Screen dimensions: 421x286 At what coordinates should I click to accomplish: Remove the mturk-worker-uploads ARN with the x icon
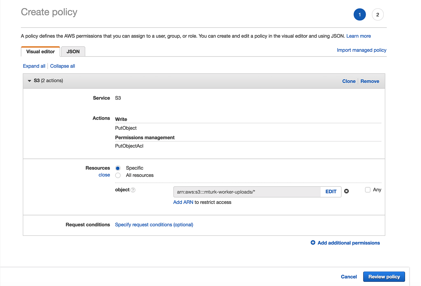pos(346,191)
